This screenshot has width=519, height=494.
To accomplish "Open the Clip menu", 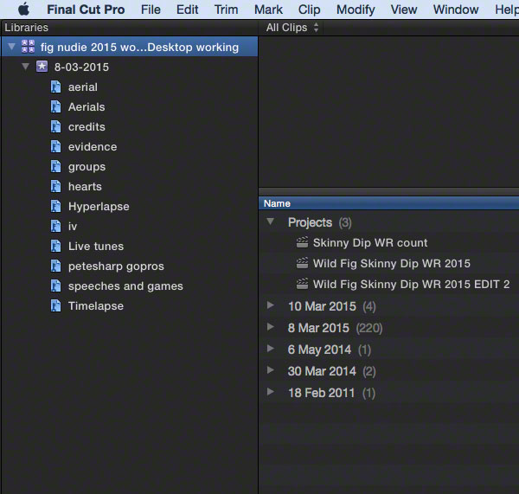I will click(x=309, y=10).
